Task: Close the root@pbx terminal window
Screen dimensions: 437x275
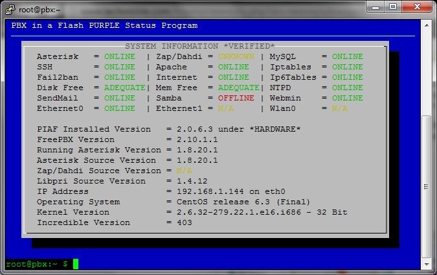Action: point(417,7)
